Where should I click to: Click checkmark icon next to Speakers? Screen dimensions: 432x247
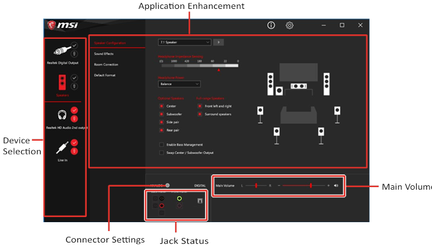point(74,78)
